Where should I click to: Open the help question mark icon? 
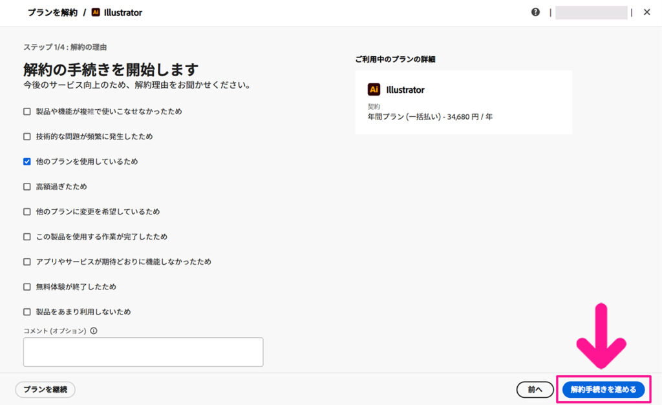(x=535, y=12)
